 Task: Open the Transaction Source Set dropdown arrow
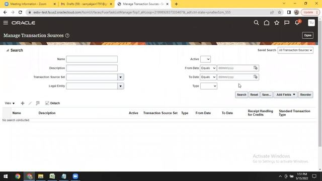pos(121,77)
